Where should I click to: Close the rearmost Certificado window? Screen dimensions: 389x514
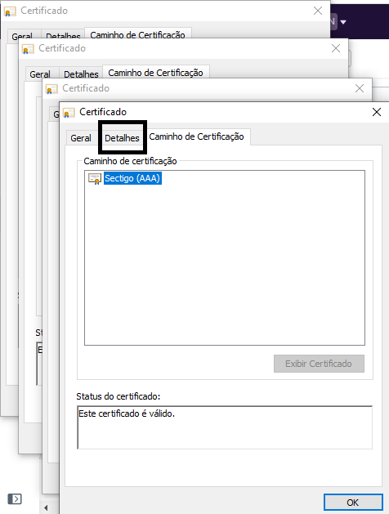point(318,11)
